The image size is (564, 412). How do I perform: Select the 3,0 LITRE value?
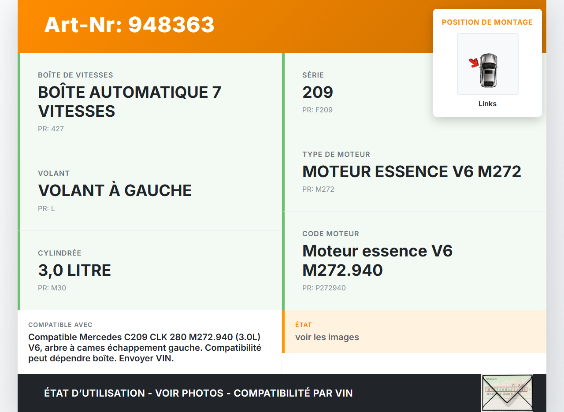(x=74, y=270)
